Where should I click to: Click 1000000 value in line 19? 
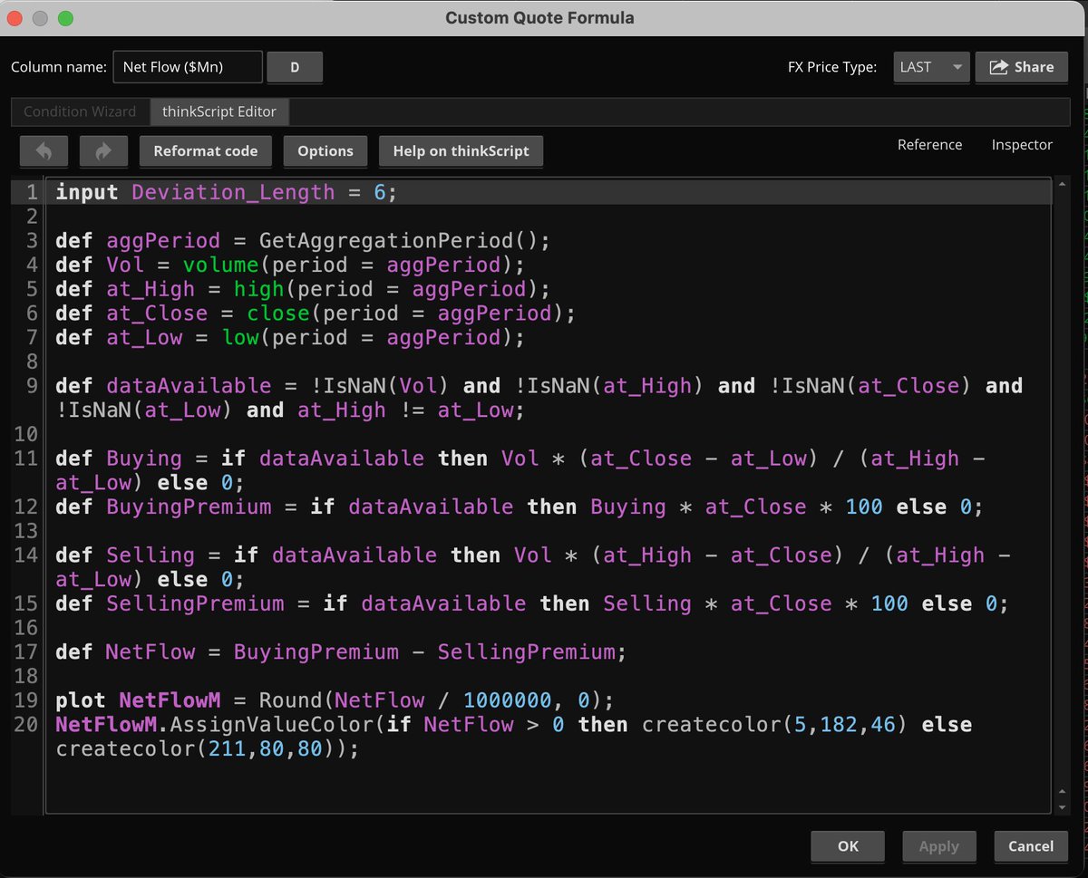point(507,700)
